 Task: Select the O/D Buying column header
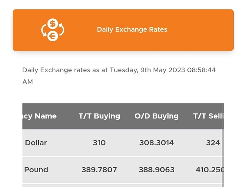[157, 116]
